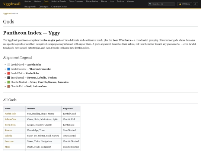
Task: Click the Domain column header
Action: (44, 108)
